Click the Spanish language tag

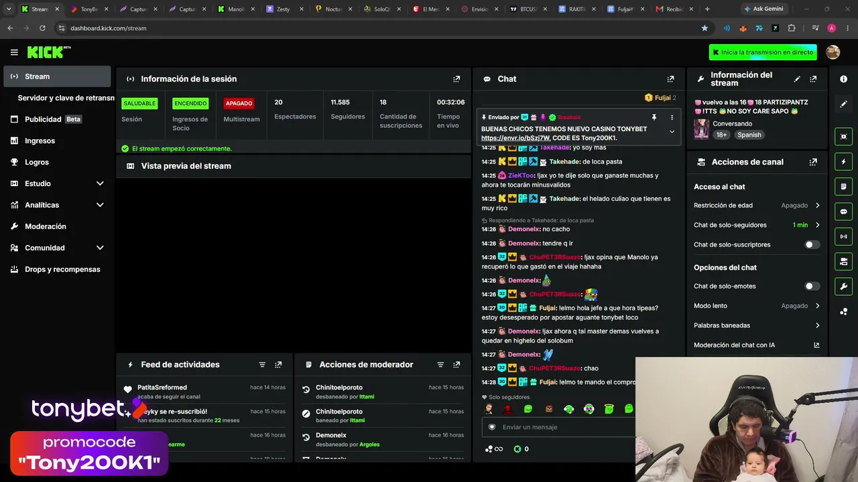coord(749,135)
